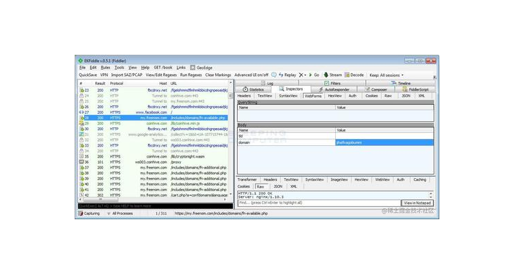514x274 pixels.
Task: Click the QuickSave toolbar button
Action: [88, 75]
